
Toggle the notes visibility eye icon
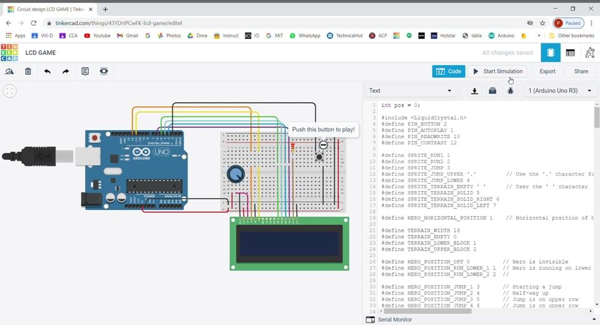click(104, 72)
